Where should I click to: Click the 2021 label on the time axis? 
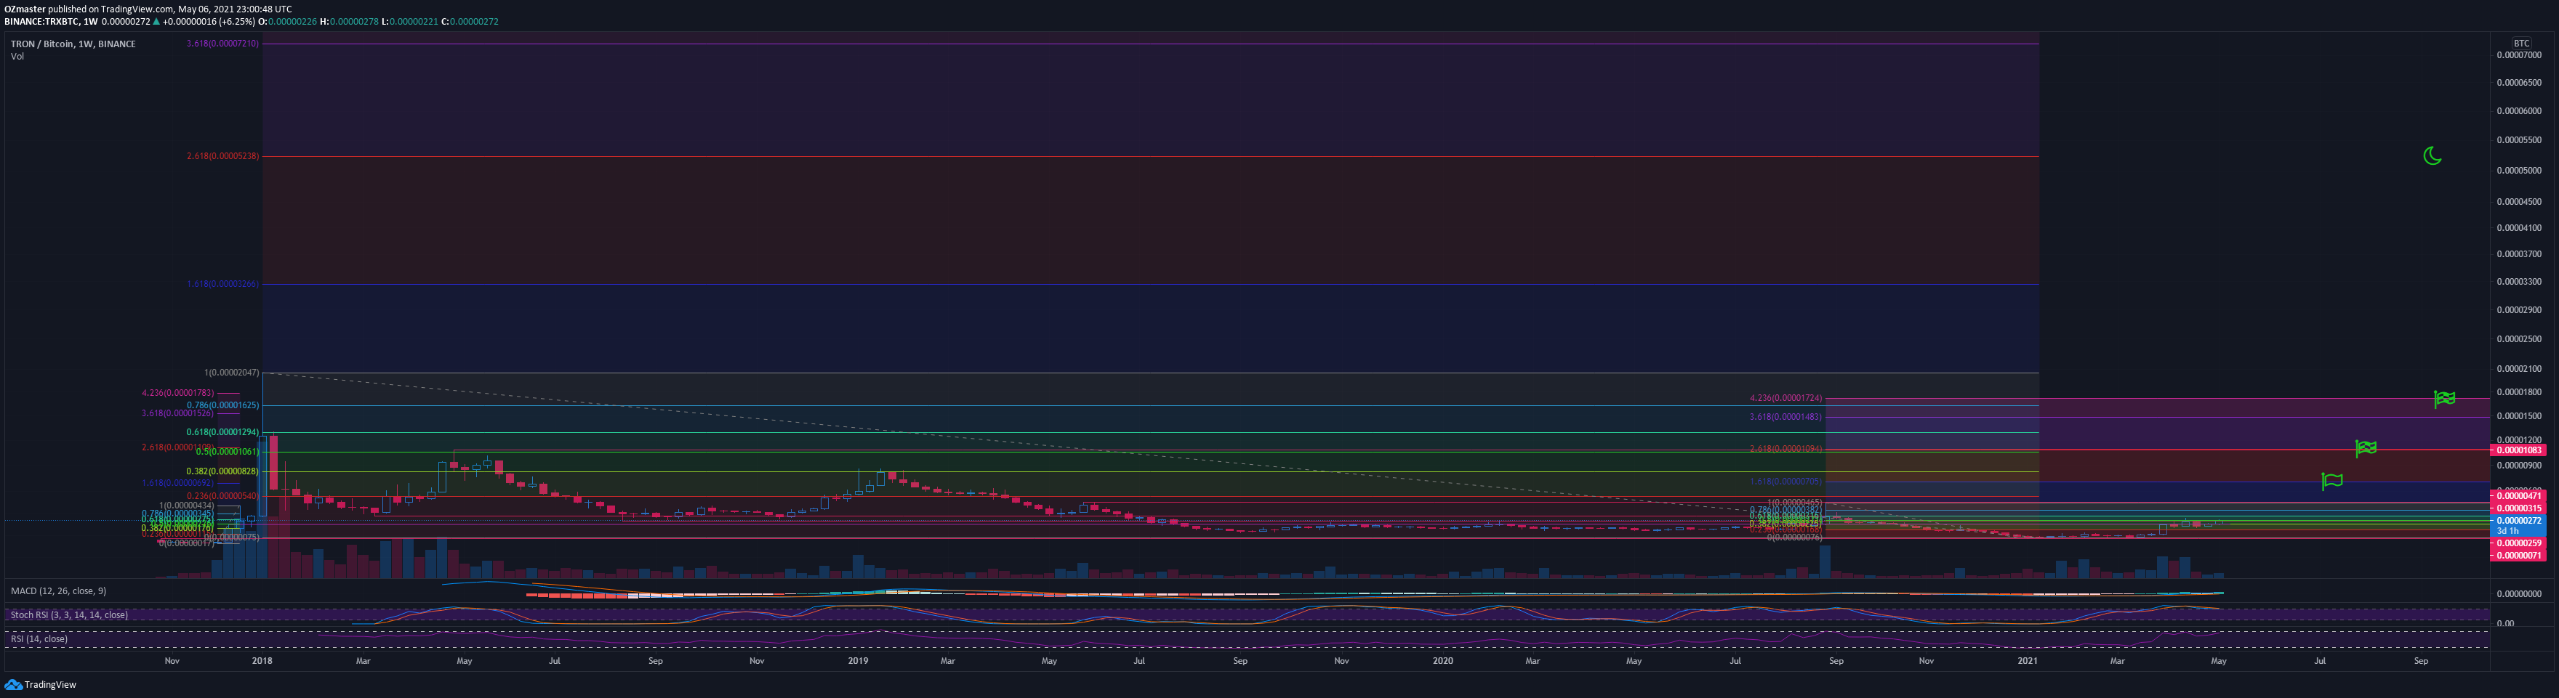2028,660
